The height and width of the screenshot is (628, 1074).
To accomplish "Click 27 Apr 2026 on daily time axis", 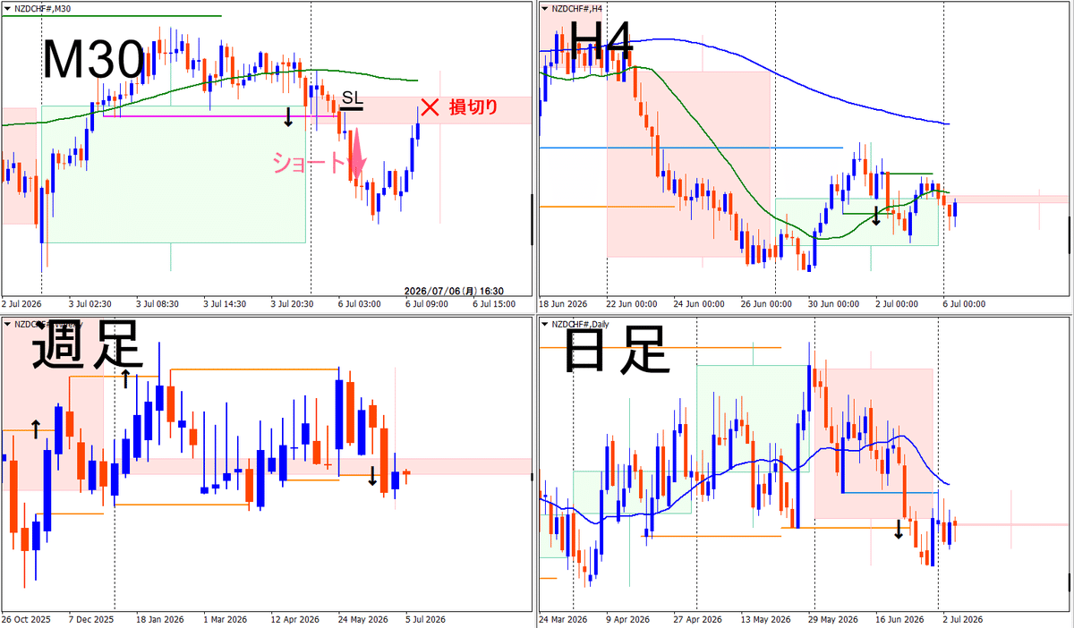I will (x=697, y=619).
